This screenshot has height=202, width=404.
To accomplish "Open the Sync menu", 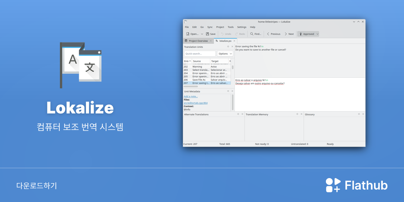I will click(210, 27).
